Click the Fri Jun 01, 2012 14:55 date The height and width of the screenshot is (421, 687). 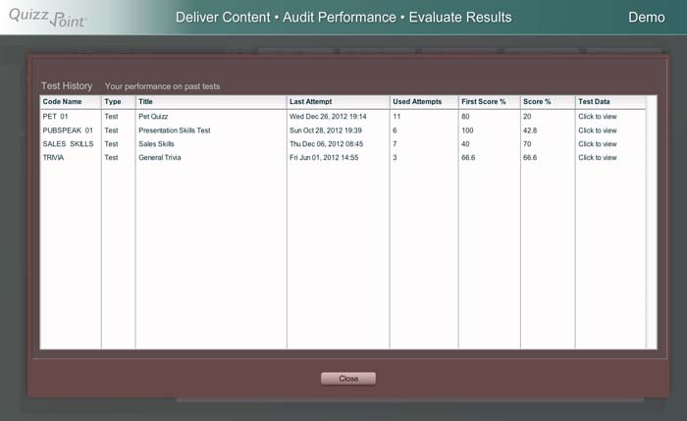point(324,158)
